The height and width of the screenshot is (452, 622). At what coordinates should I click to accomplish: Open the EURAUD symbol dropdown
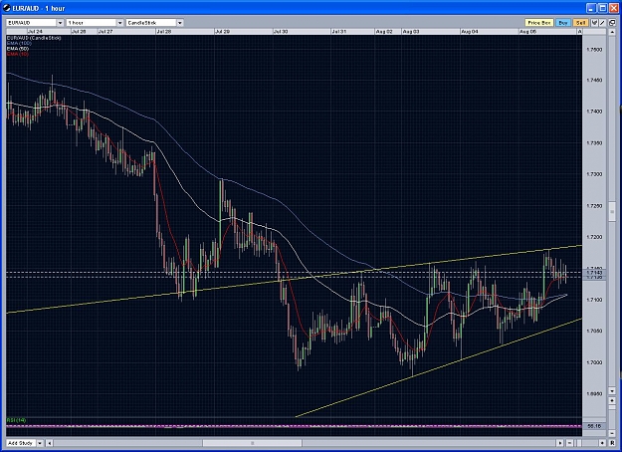pyautogui.click(x=61, y=23)
